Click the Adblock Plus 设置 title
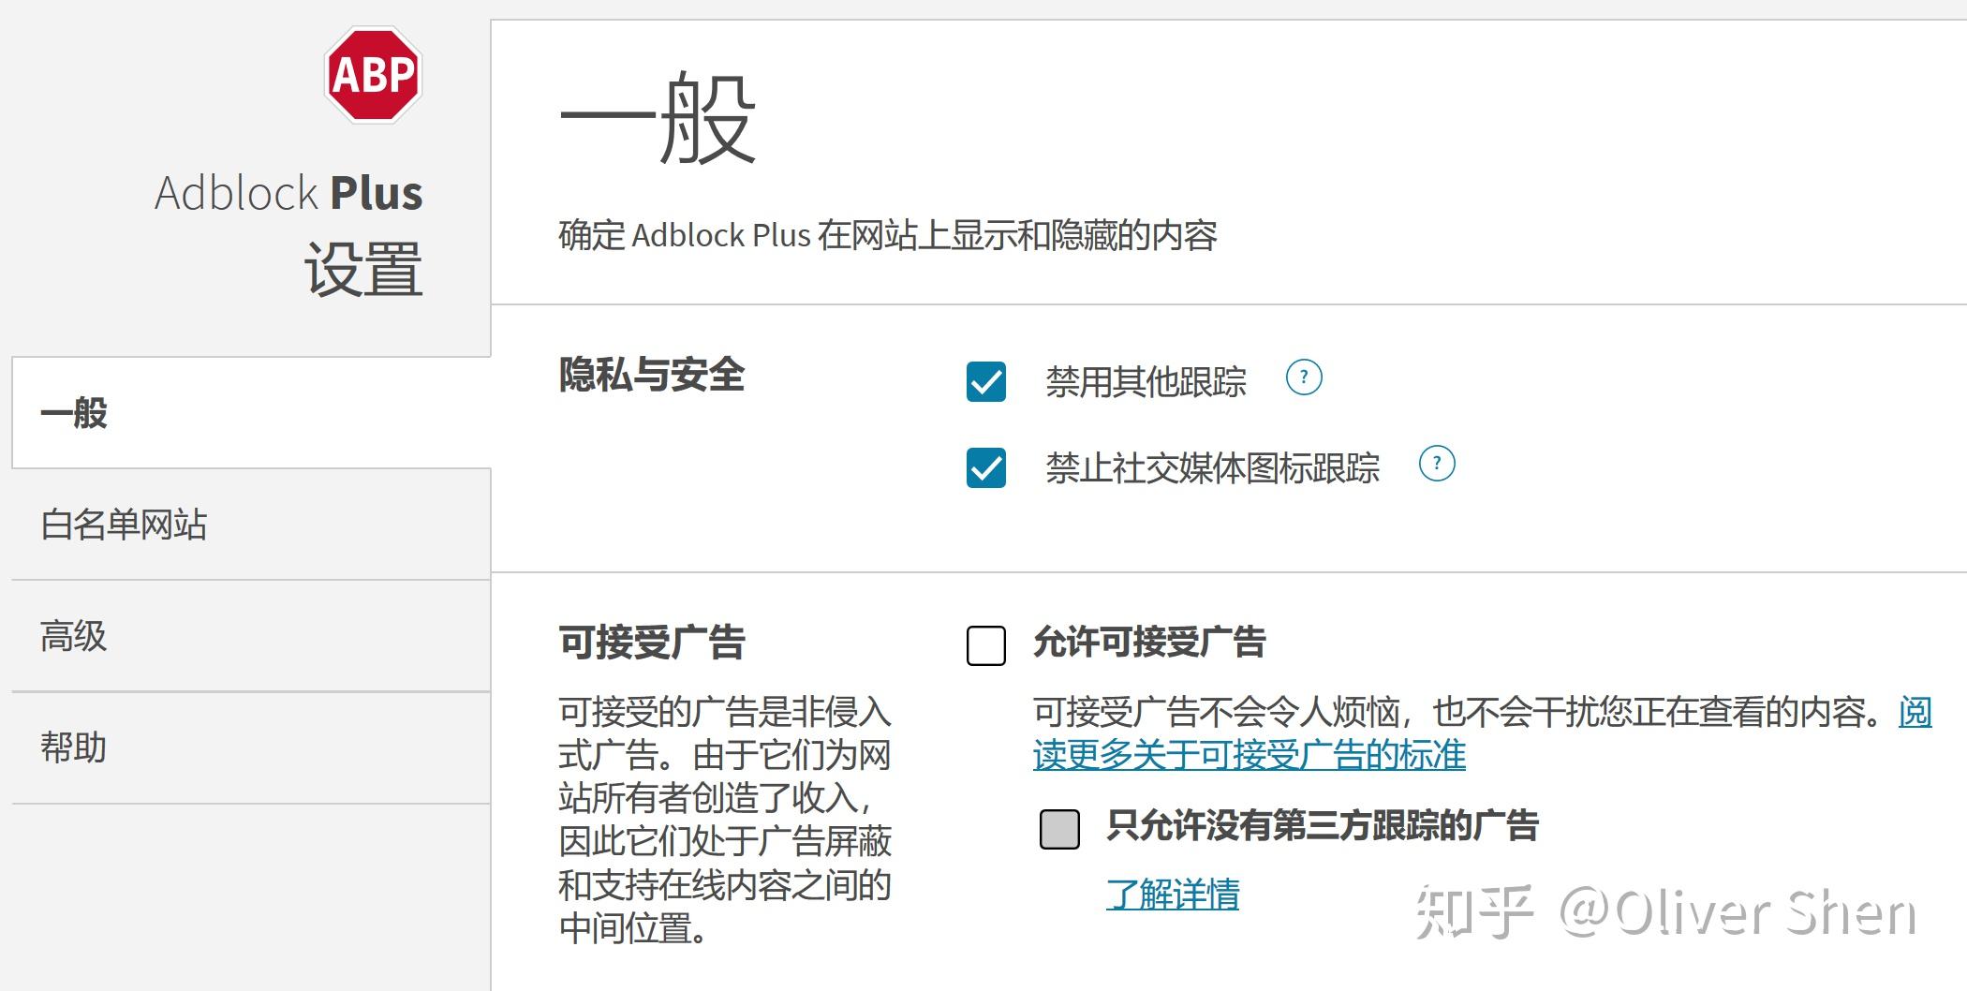Viewport: 1967px width, 991px height. (288, 234)
